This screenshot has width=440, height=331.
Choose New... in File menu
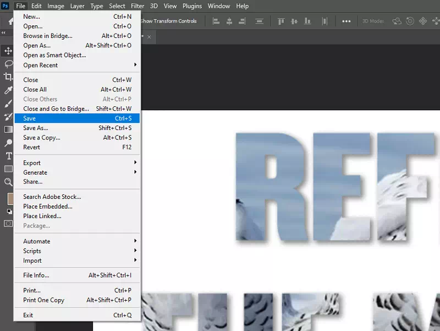pos(77,17)
